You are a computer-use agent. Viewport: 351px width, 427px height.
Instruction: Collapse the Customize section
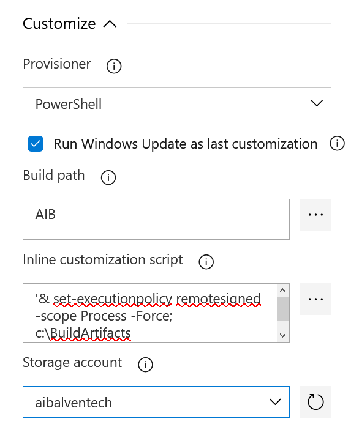[110, 24]
